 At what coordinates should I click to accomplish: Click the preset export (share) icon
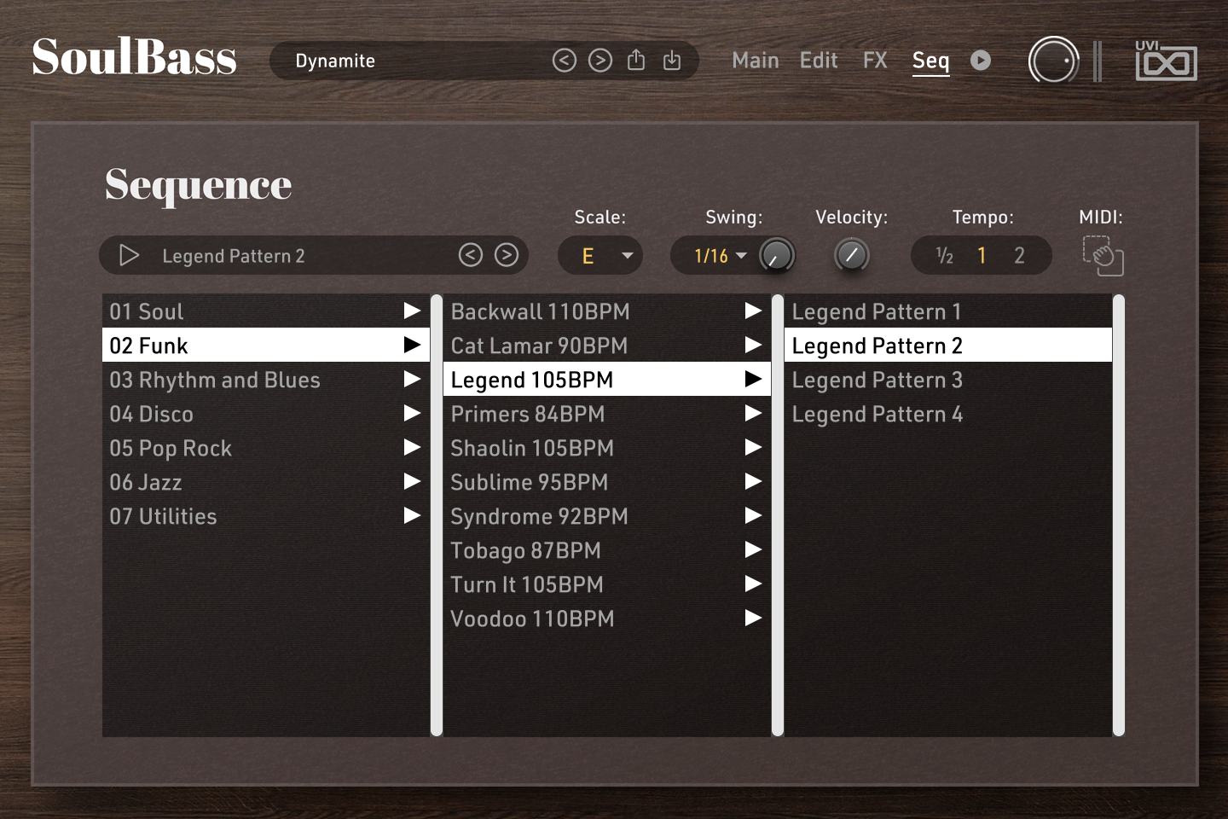coord(636,61)
